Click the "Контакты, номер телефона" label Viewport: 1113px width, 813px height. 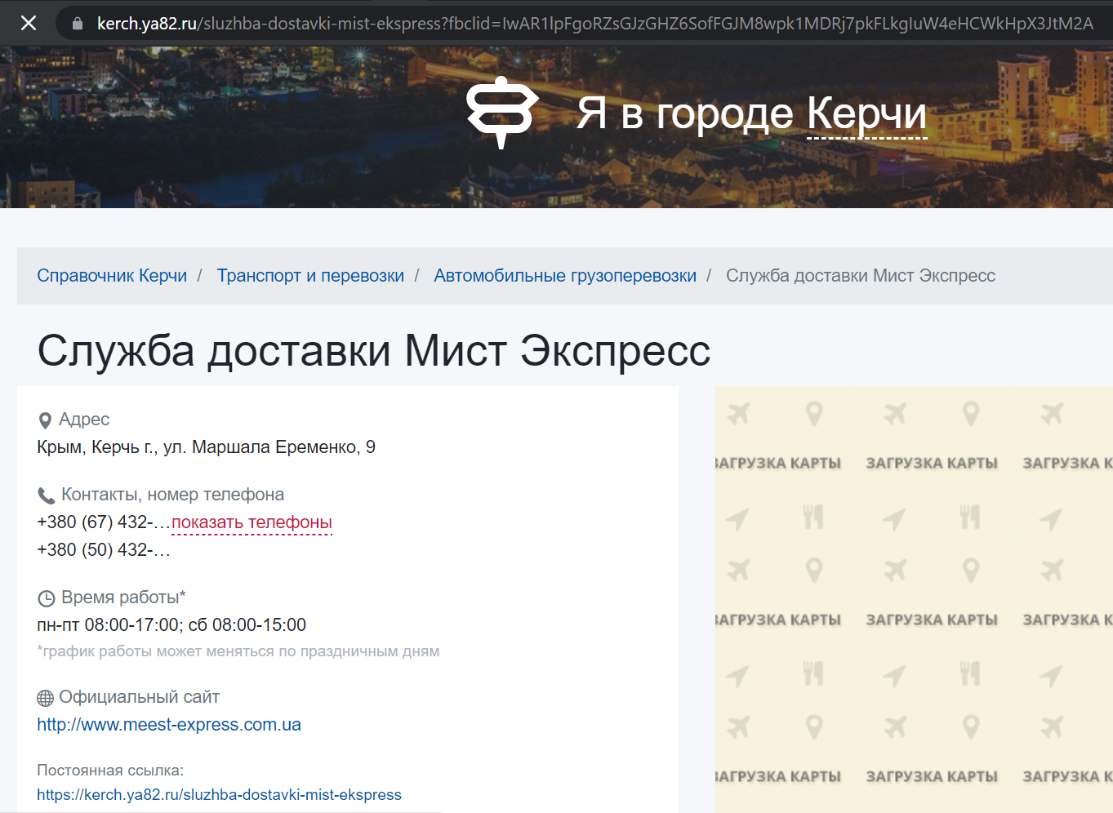coord(173,495)
